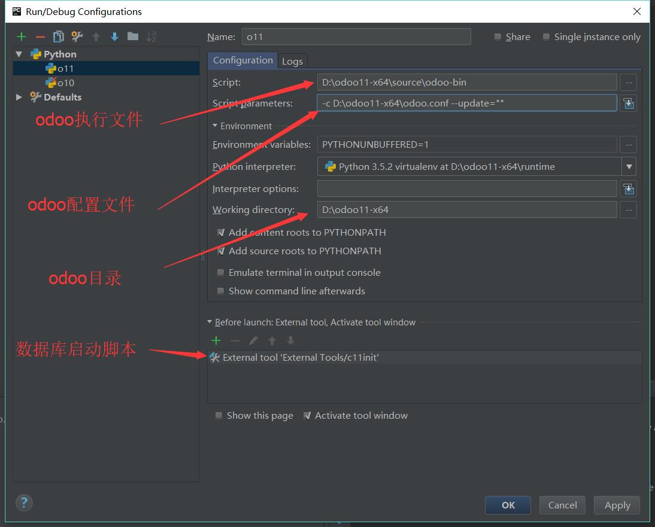Focus the Name input field
The width and height of the screenshot is (655, 527).
pos(356,36)
